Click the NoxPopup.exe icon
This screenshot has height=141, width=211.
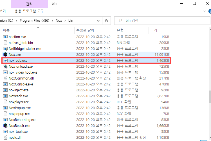tap(5, 108)
